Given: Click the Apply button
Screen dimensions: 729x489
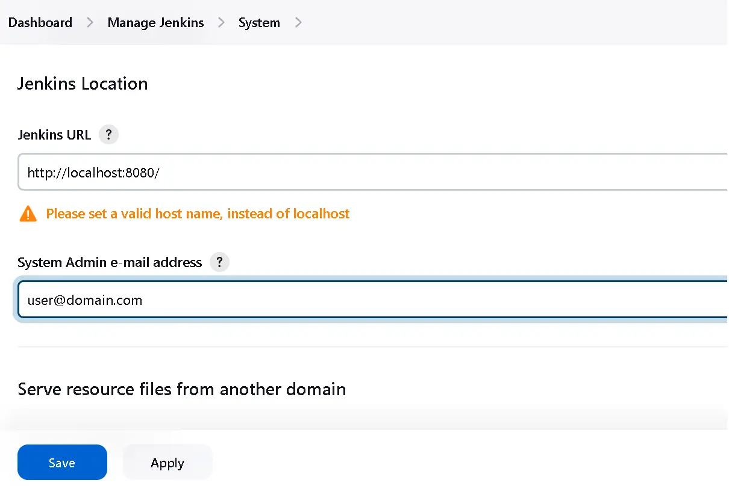Looking at the screenshot, I should pos(167,463).
